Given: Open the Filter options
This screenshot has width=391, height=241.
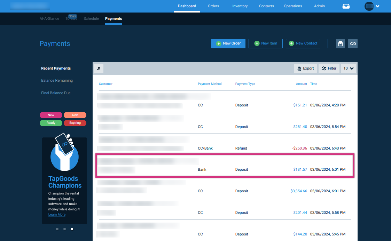Looking at the screenshot, I should point(329,69).
